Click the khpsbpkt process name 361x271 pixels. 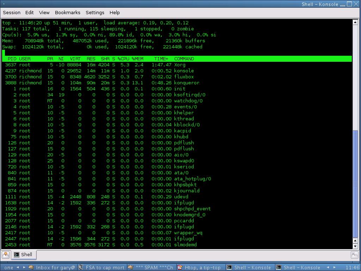point(185,185)
